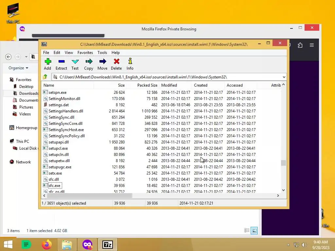Sort the file list by Size column
This screenshot has width=335, height=251.
point(110,85)
